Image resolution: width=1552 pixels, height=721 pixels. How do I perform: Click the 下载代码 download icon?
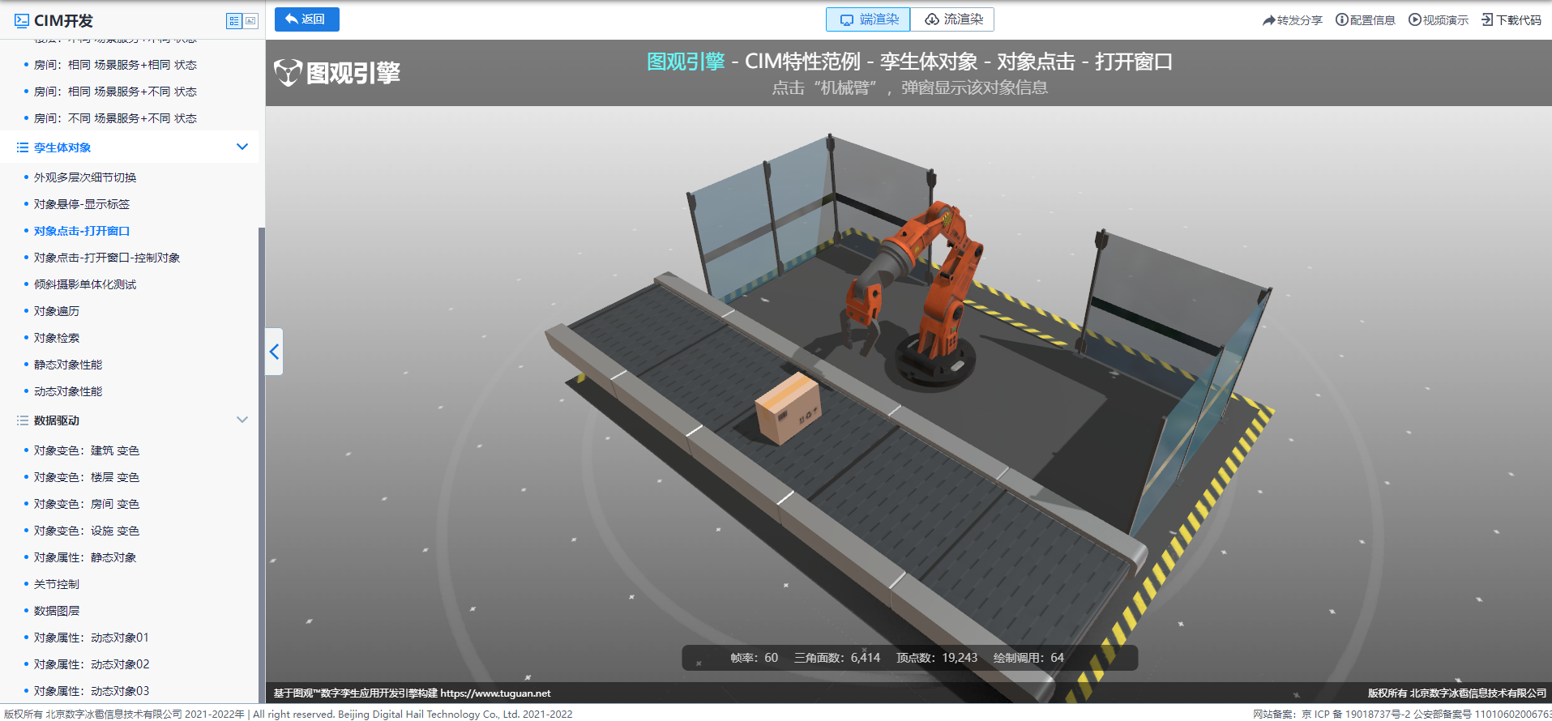(1487, 20)
